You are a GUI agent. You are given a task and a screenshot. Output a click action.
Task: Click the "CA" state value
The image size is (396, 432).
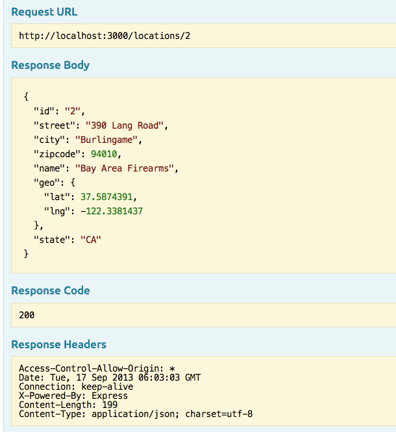pyautogui.click(x=91, y=240)
